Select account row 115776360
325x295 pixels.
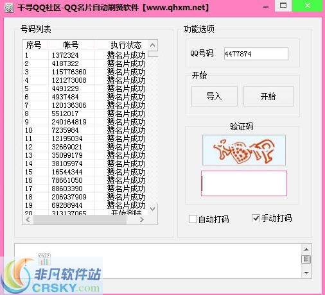tap(85, 72)
